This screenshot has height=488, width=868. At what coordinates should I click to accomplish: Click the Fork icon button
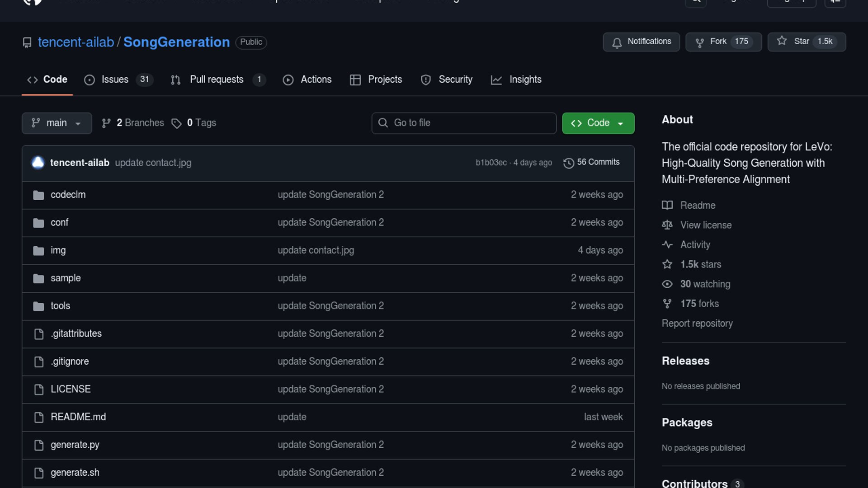point(700,42)
